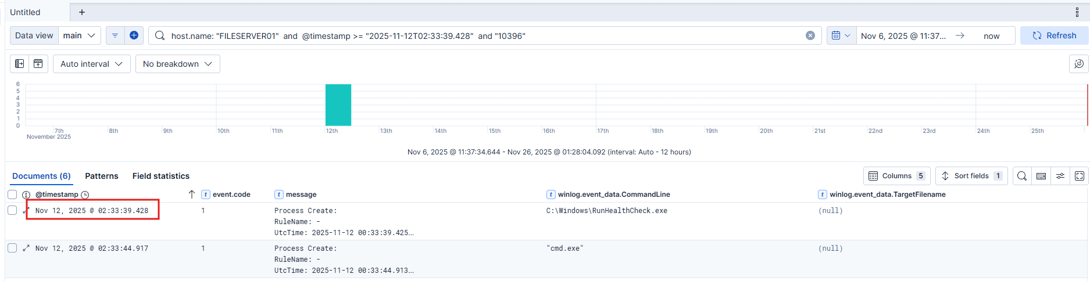Open display options sliders icon

pyautogui.click(x=1060, y=176)
